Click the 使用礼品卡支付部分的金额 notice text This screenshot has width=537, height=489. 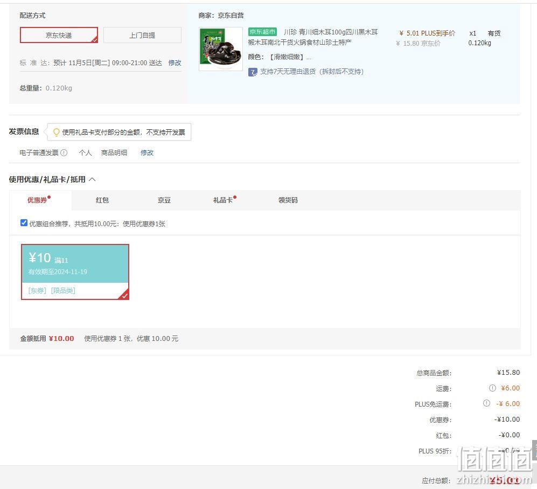[124, 132]
